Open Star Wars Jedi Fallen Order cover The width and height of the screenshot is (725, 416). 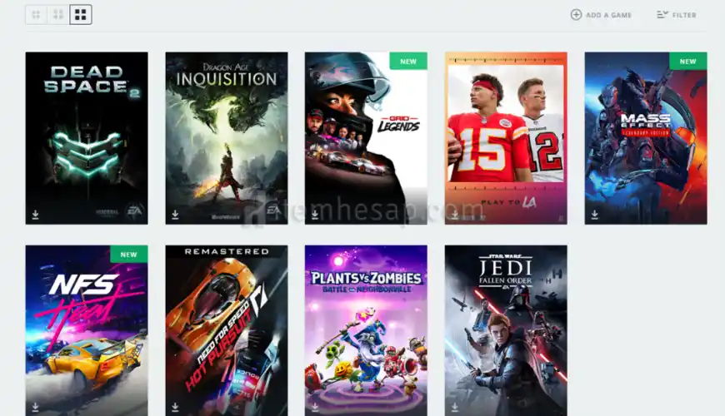(506, 330)
